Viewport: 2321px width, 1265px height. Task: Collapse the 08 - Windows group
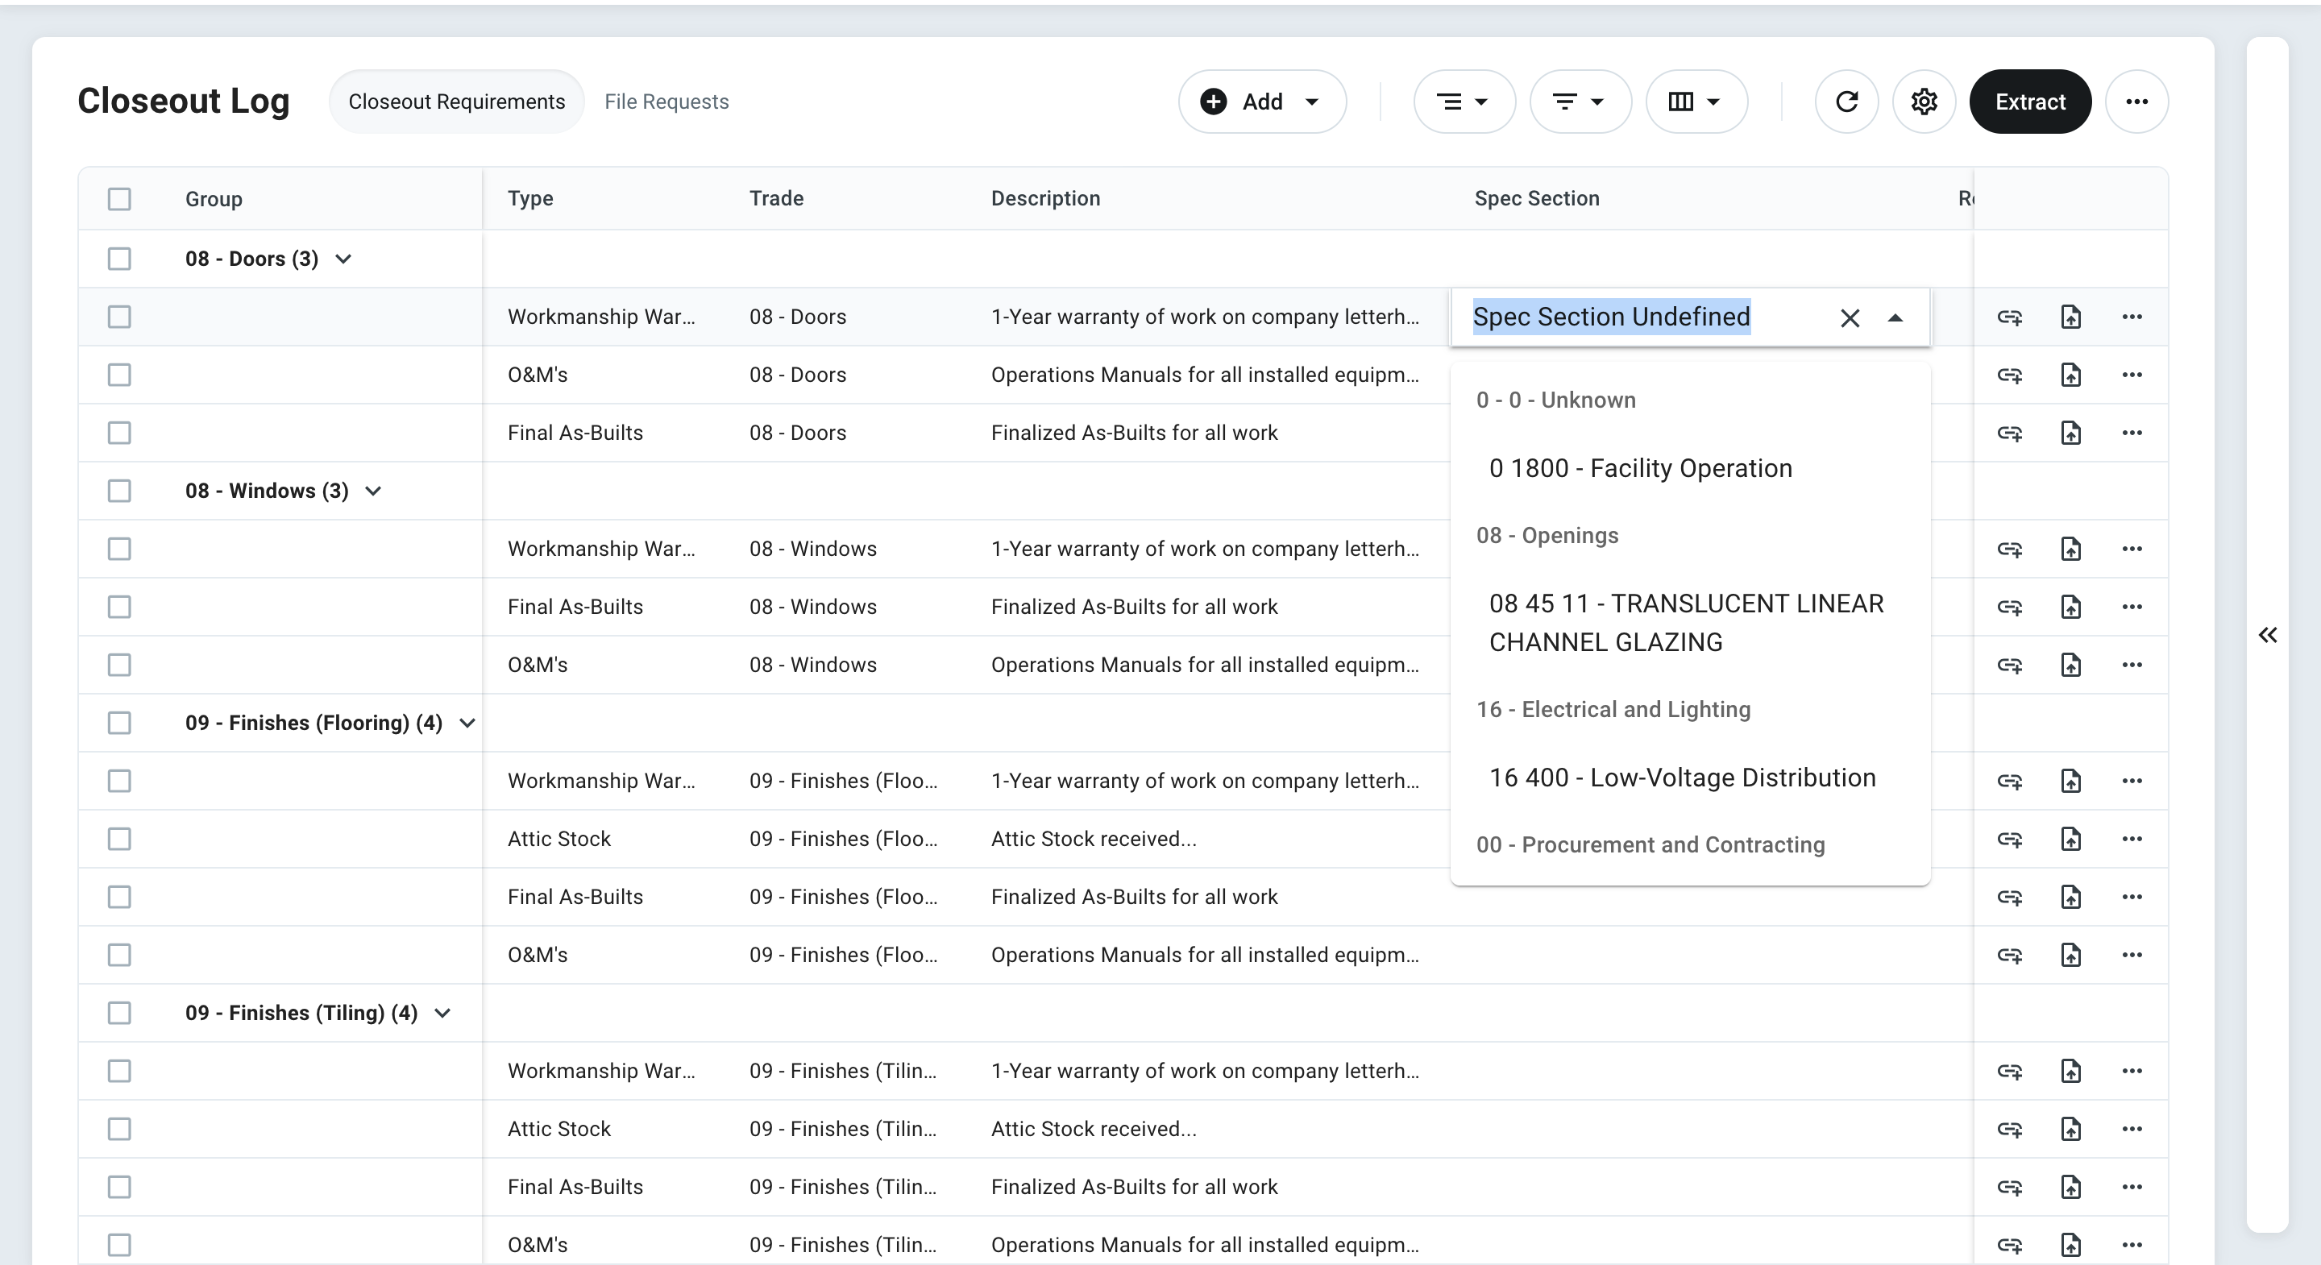(x=373, y=491)
